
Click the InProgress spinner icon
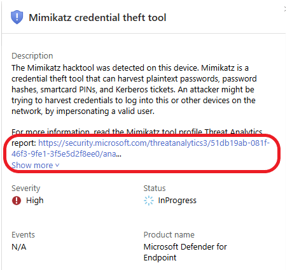[x=149, y=201]
